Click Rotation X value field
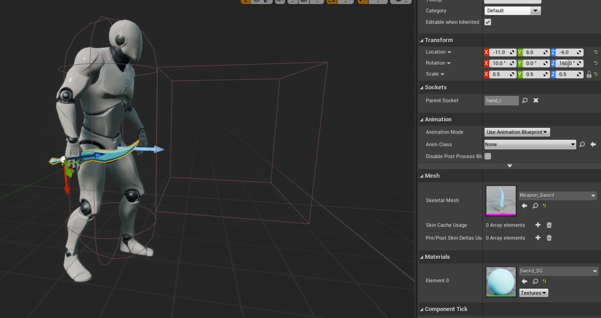Viewport: 601px width, 318px height. 502,63
